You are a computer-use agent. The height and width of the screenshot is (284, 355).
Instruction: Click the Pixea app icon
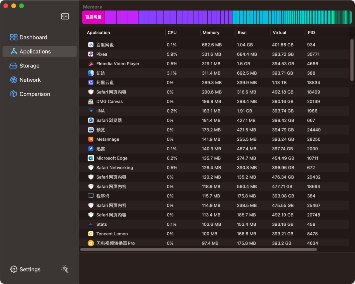point(91,54)
